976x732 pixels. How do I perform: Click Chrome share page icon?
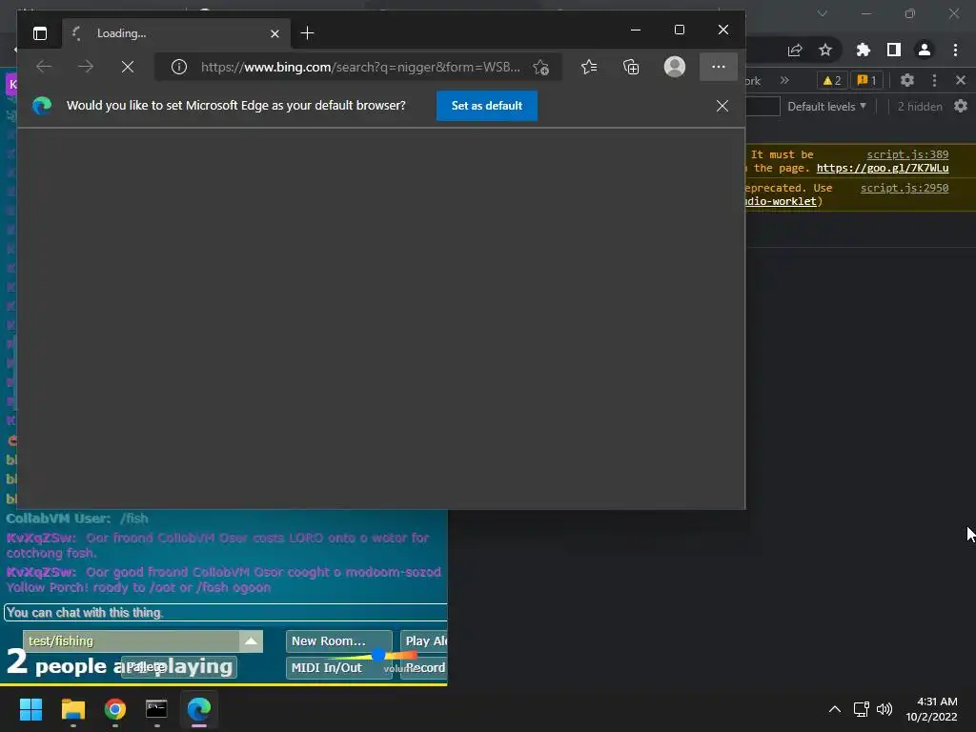tap(795, 51)
